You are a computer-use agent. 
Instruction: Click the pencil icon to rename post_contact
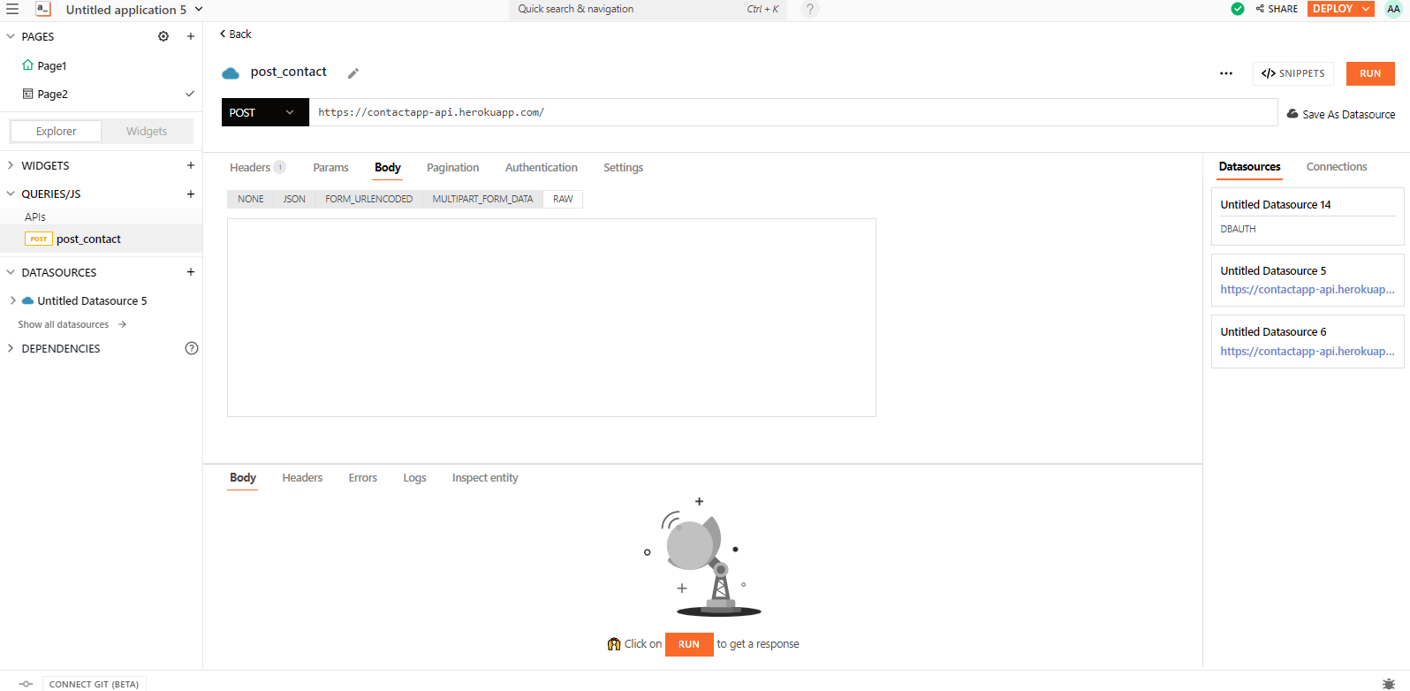[x=353, y=73]
